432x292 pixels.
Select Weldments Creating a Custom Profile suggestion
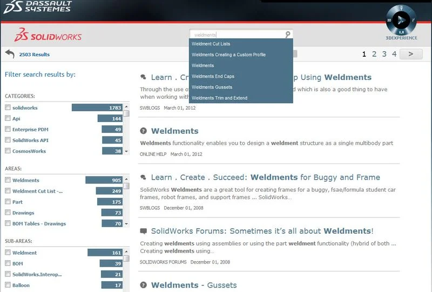[241, 55]
